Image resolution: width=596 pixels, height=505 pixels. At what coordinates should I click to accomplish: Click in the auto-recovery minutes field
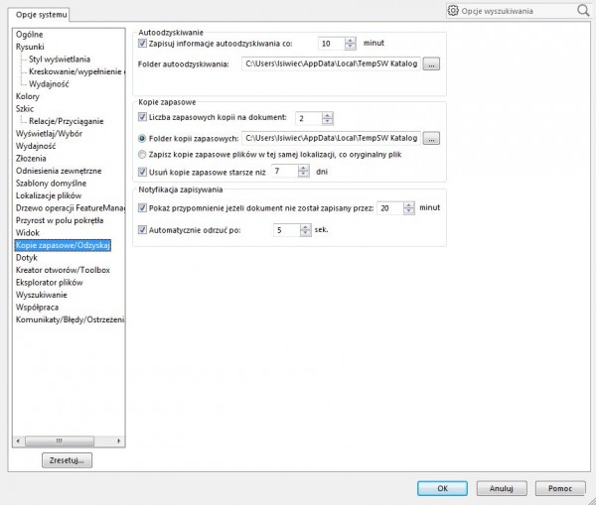[x=330, y=44]
